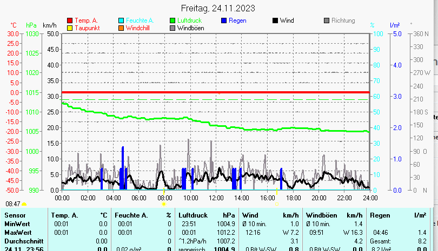Click the gray Richtung legend swatch
This screenshot has width=438, height=251.
(x=326, y=21)
